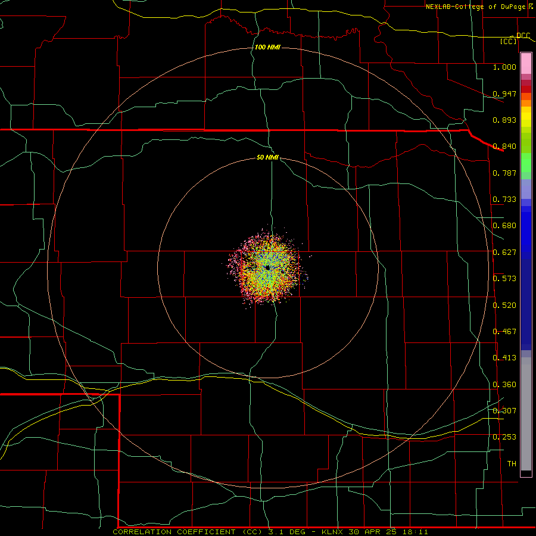Image resolution: width=536 pixels, height=536 pixels.
Task: Click the "DCC" label above the color bar
Action: 523,36
